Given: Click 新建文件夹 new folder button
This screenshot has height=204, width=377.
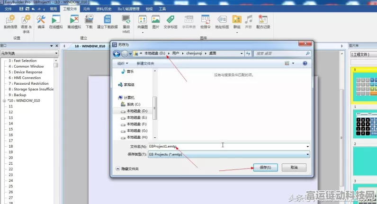Looking at the screenshot, I should [145, 63].
